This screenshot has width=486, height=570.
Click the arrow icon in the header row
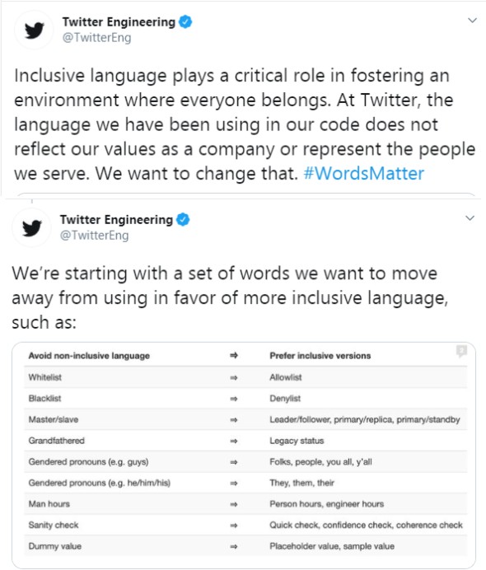coord(234,355)
